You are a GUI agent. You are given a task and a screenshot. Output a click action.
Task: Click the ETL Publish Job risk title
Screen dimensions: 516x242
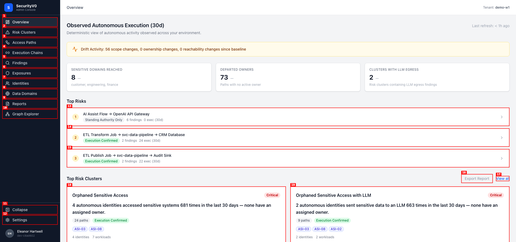(x=127, y=155)
